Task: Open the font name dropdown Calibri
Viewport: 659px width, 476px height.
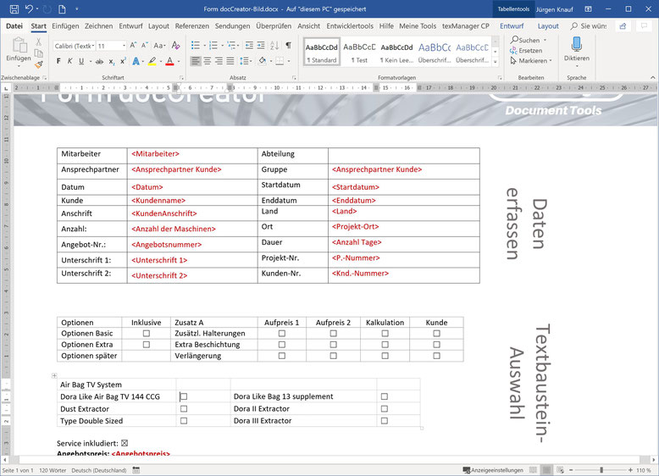Action: (x=93, y=46)
